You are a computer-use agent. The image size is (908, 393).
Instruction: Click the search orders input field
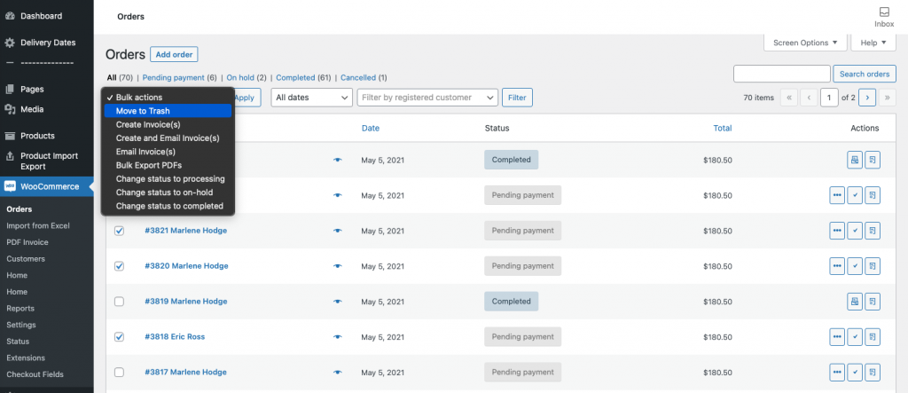pos(782,74)
